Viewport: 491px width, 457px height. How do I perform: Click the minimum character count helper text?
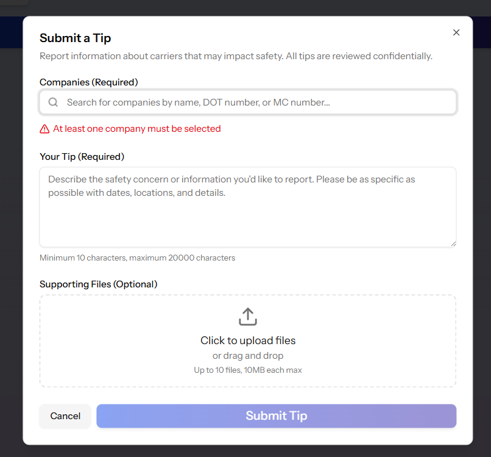click(137, 257)
